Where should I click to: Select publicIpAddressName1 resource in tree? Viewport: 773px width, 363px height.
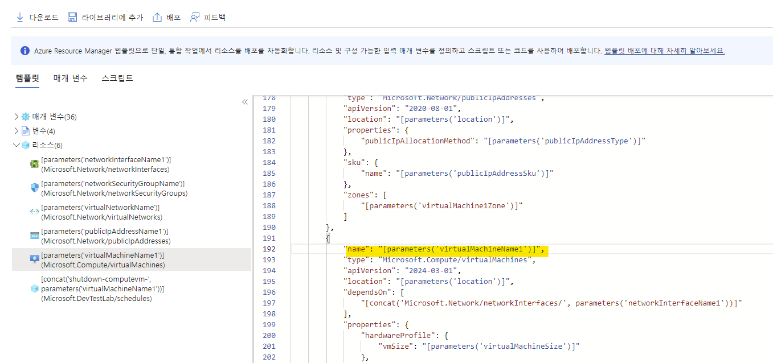[105, 236]
